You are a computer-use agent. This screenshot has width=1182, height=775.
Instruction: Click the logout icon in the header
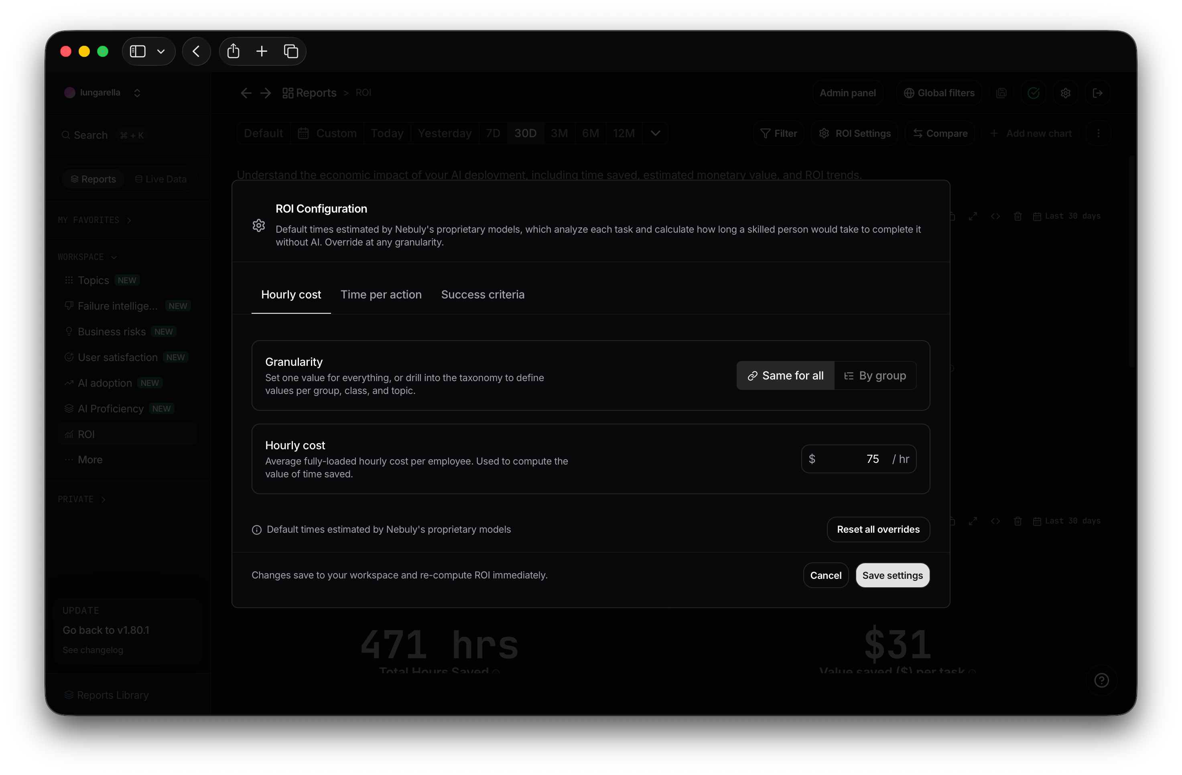coord(1098,93)
